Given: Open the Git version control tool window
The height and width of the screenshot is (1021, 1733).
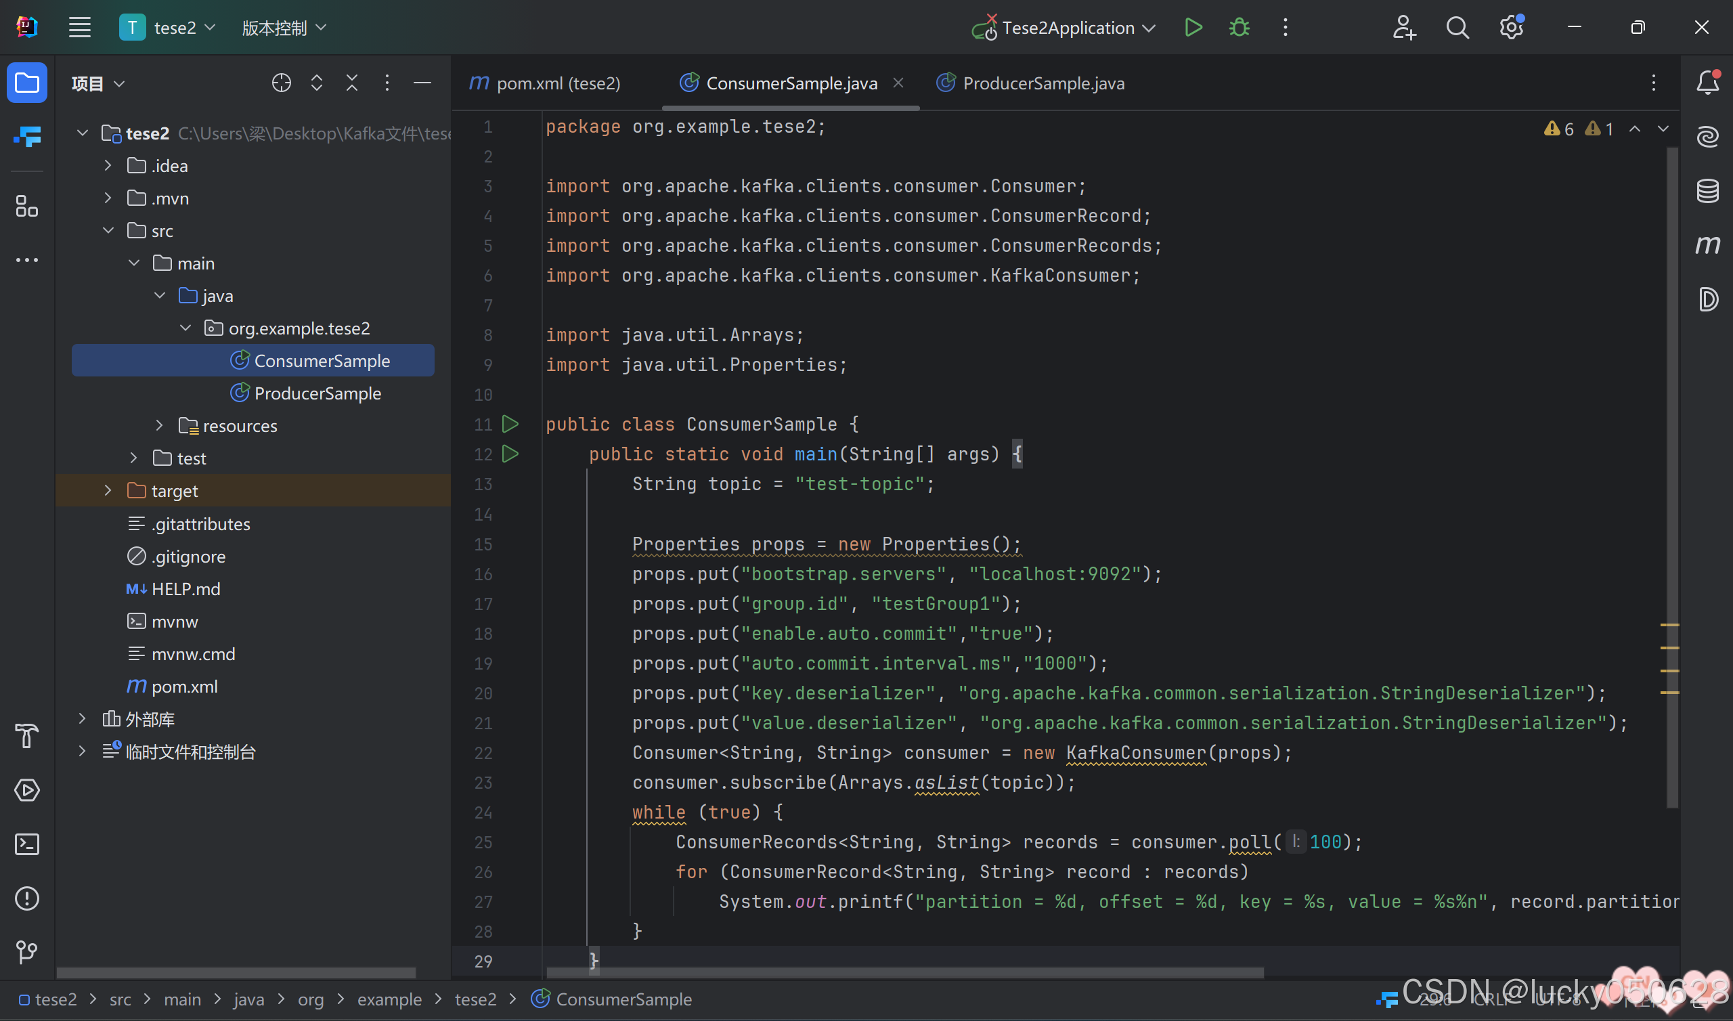Looking at the screenshot, I should tap(27, 952).
